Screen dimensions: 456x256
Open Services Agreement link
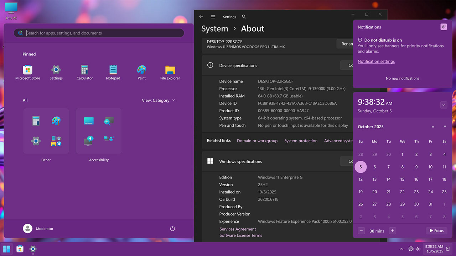click(x=238, y=229)
